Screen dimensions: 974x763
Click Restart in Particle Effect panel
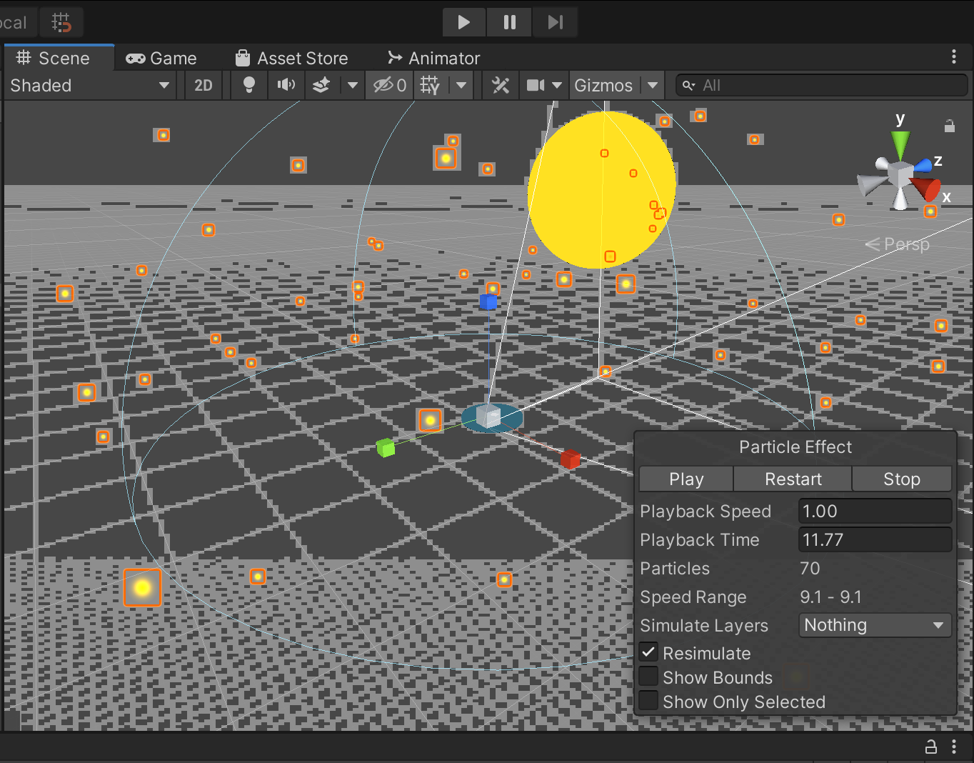[793, 479]
